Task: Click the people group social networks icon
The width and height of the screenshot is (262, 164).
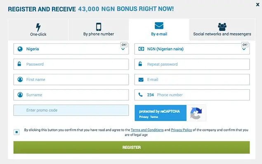Action: pyautogui.click(x=222, y=27)
